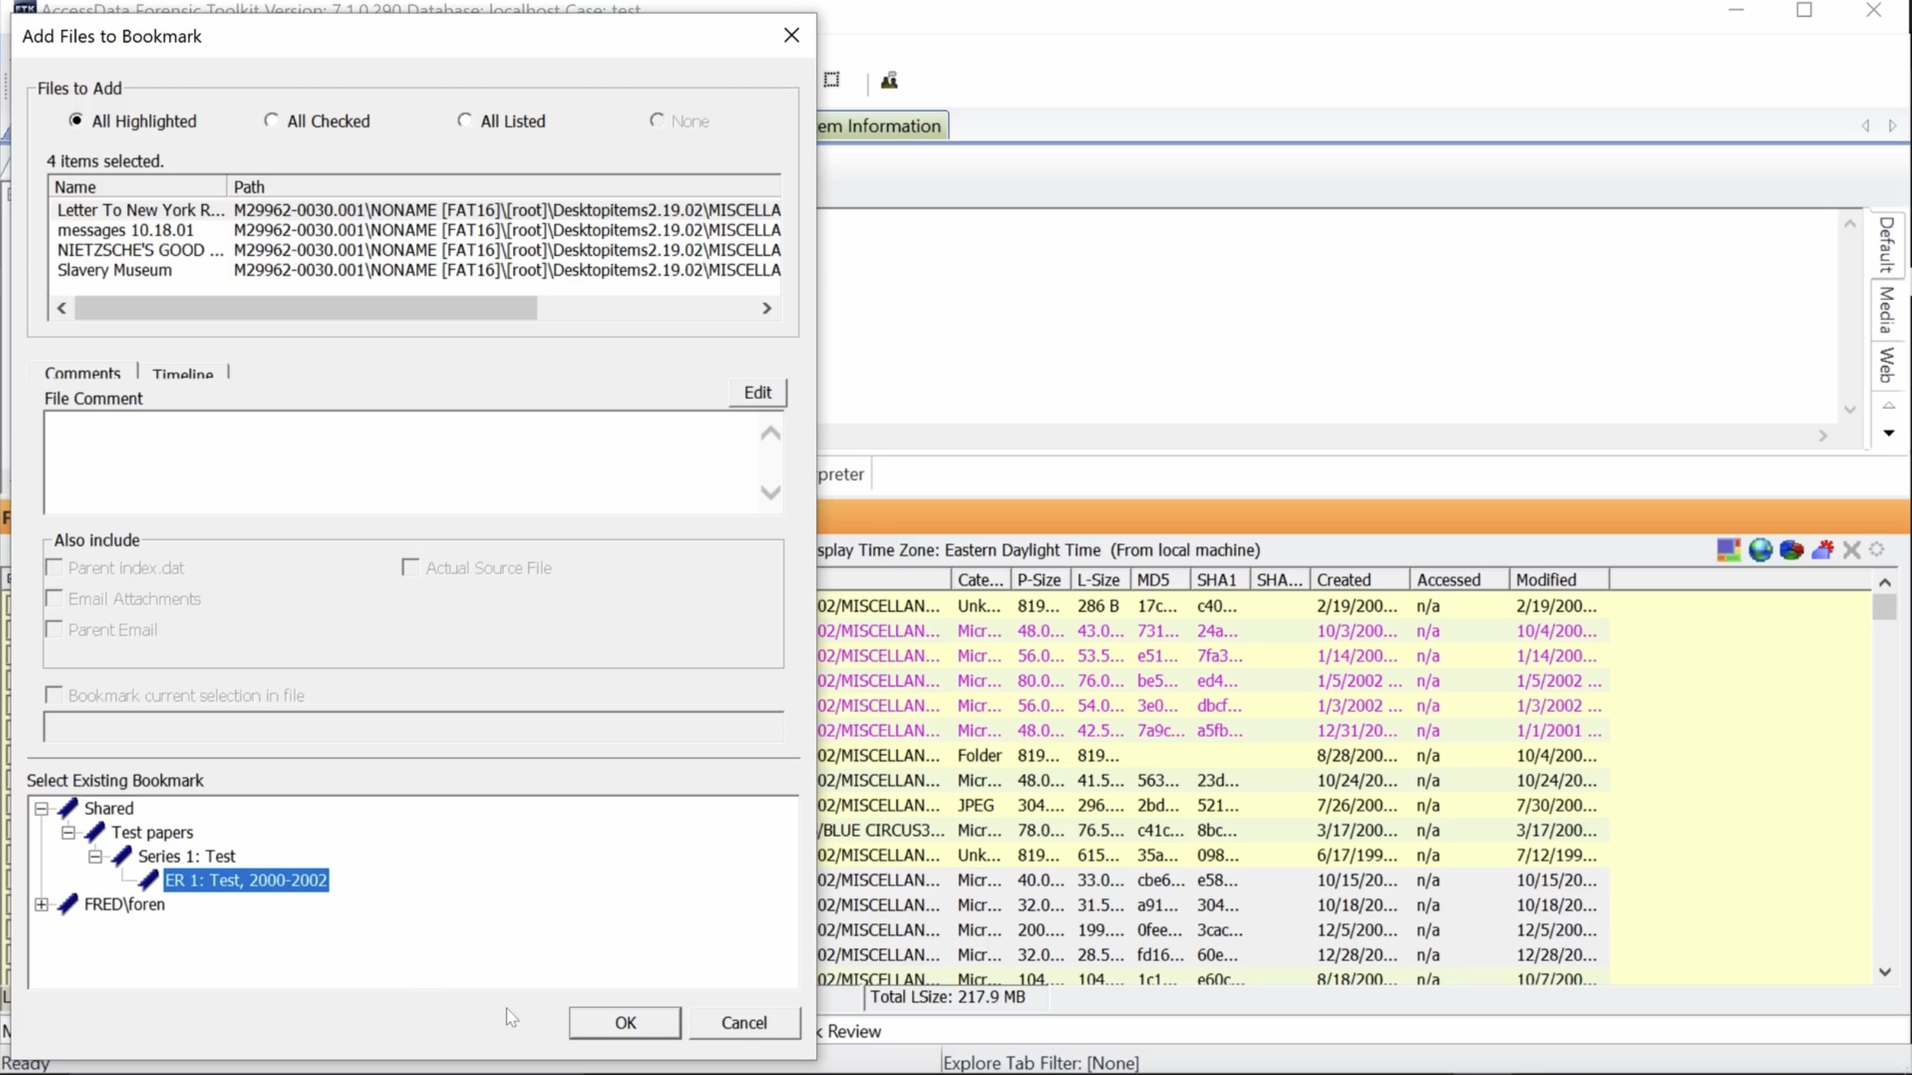Click the person/investigator icon in toolbar
Viewport: 1912px width, 1075px height.
(x=889, y=80)
